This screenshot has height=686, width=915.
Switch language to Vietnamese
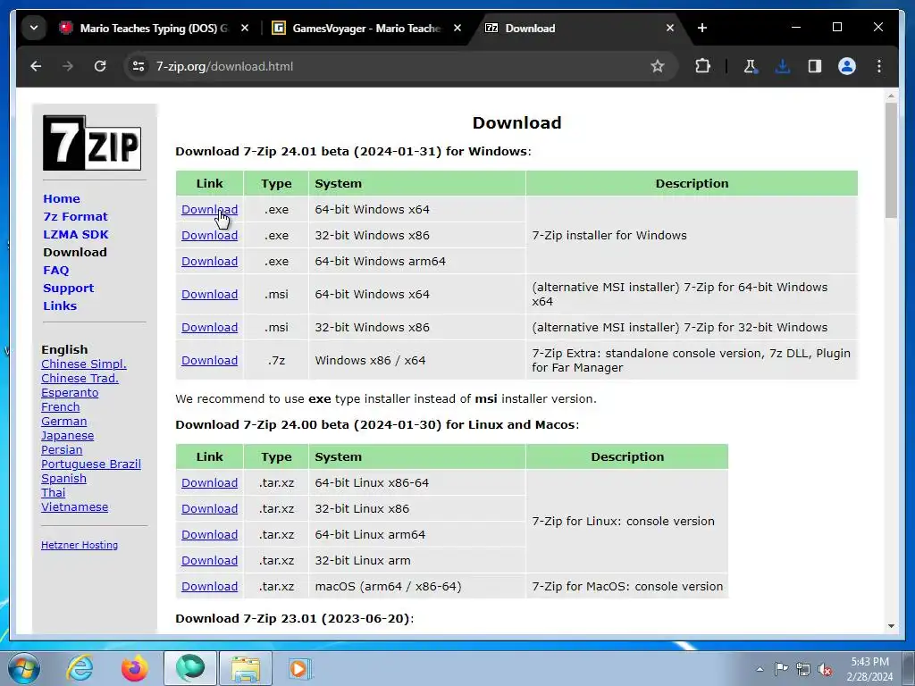75,507
